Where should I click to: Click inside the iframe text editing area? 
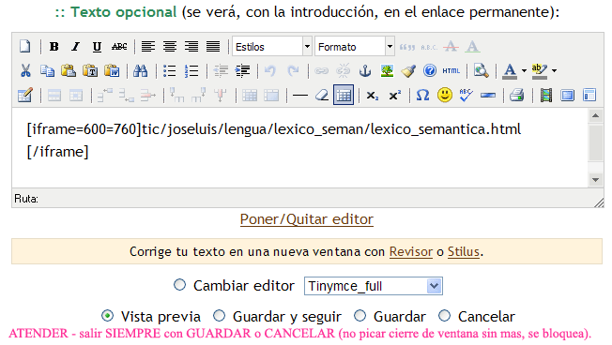coord(299,148)
